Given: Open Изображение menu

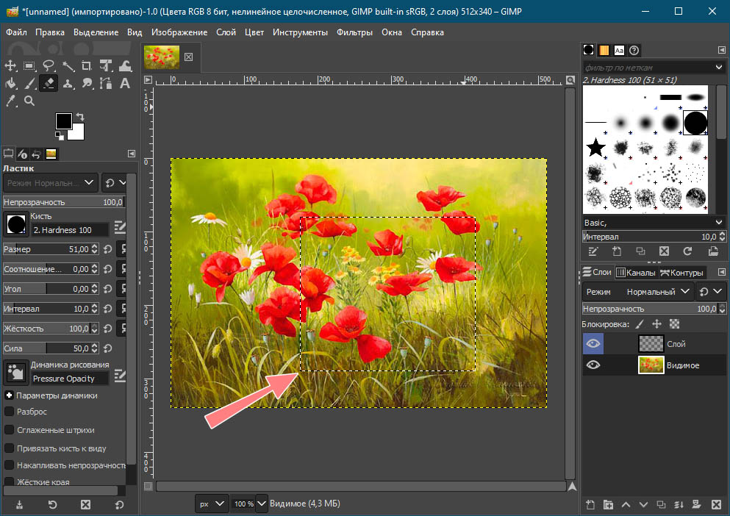Looking at the screenshot, I should [179, 32].
